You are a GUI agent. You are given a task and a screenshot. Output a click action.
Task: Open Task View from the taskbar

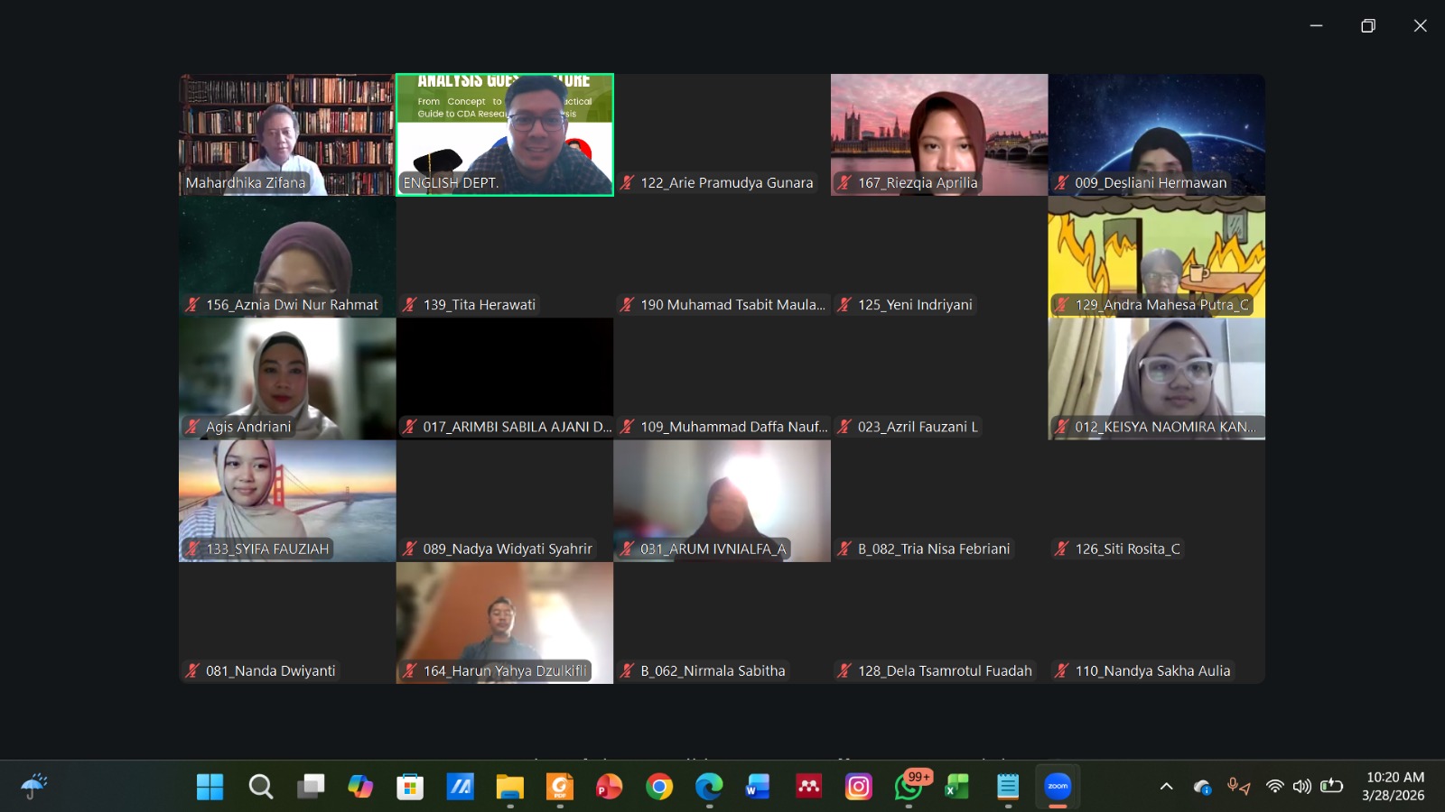(311, 787)
